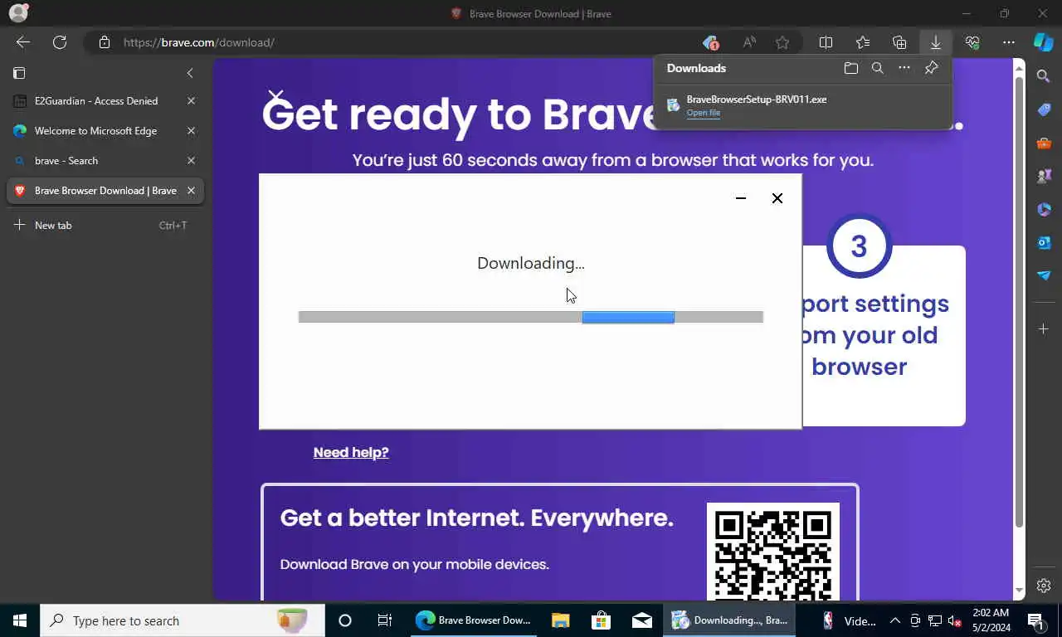1062x637 pixels.
Task: Close the Brave Browser Download tab
Action: click(191, 191)
